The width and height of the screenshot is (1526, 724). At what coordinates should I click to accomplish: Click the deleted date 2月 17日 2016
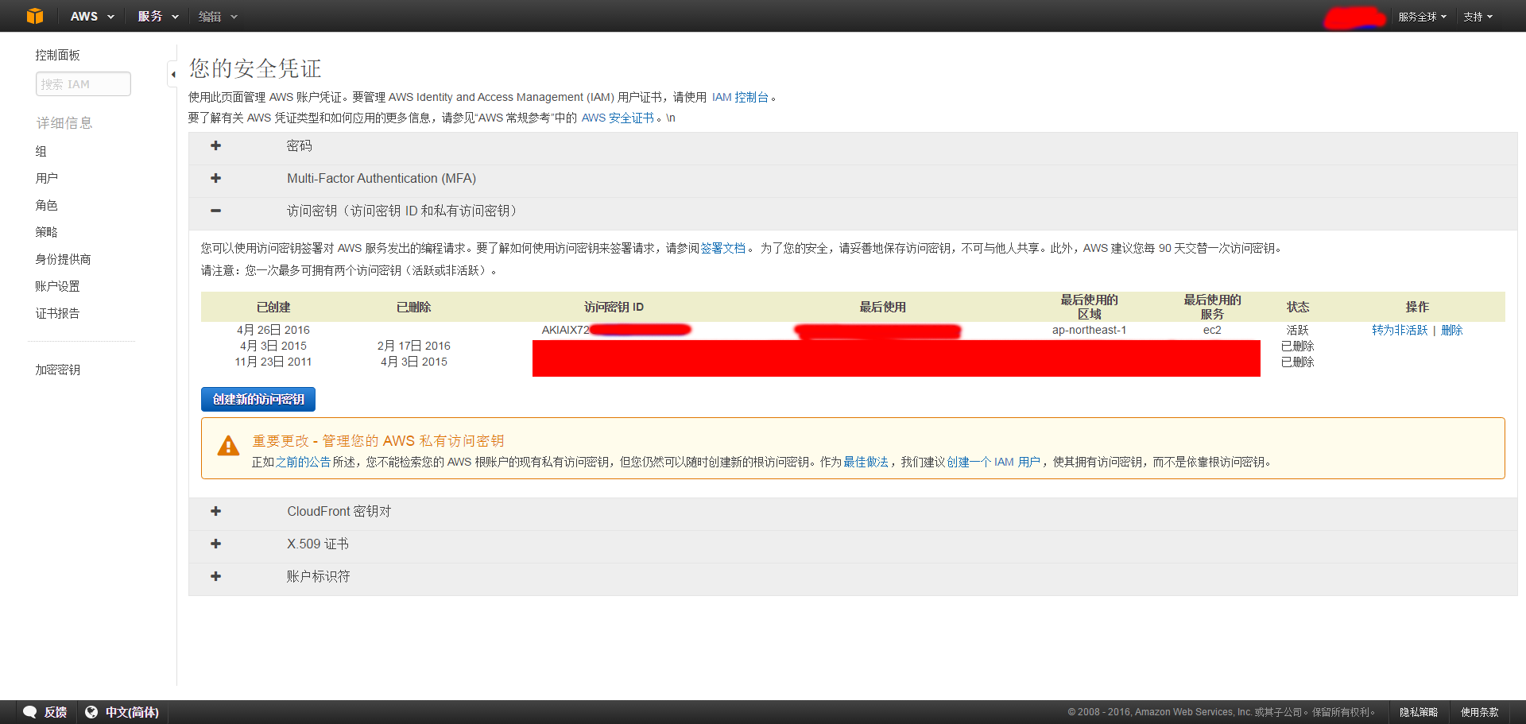(413, 346)
